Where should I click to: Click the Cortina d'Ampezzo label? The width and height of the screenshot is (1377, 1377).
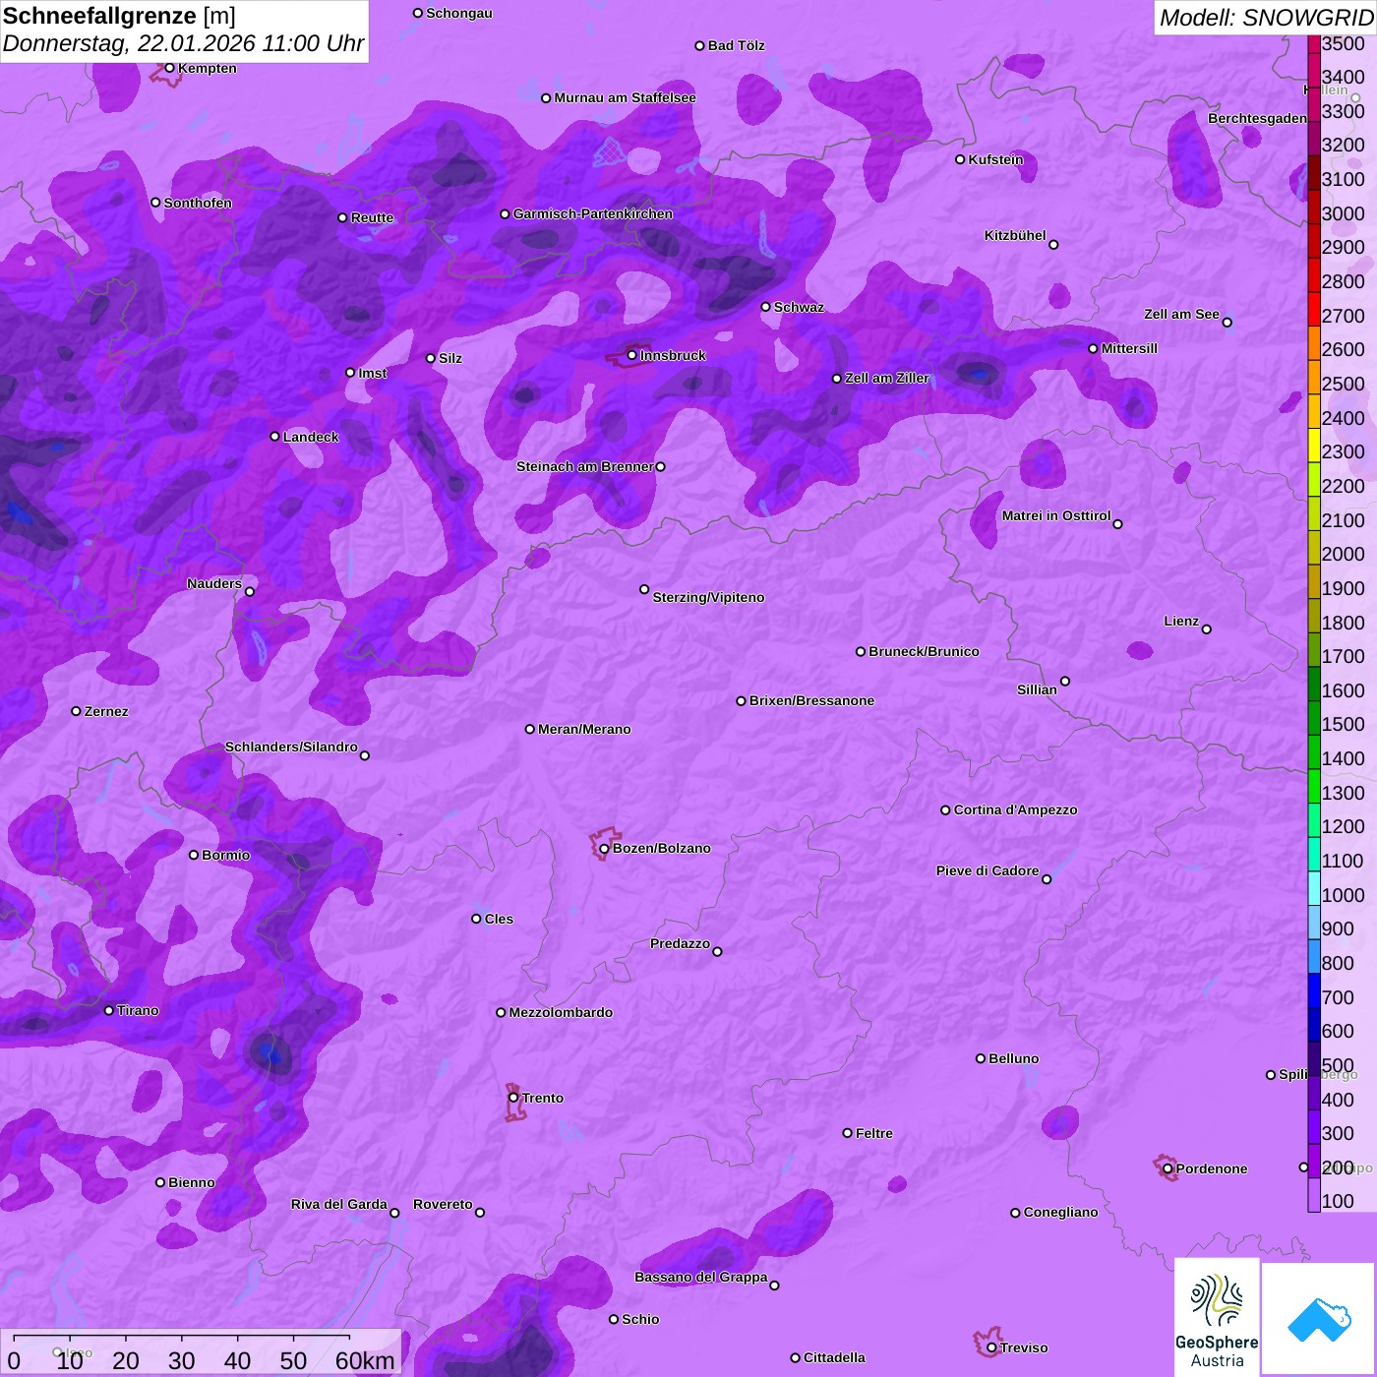[x=1016, y=809]
